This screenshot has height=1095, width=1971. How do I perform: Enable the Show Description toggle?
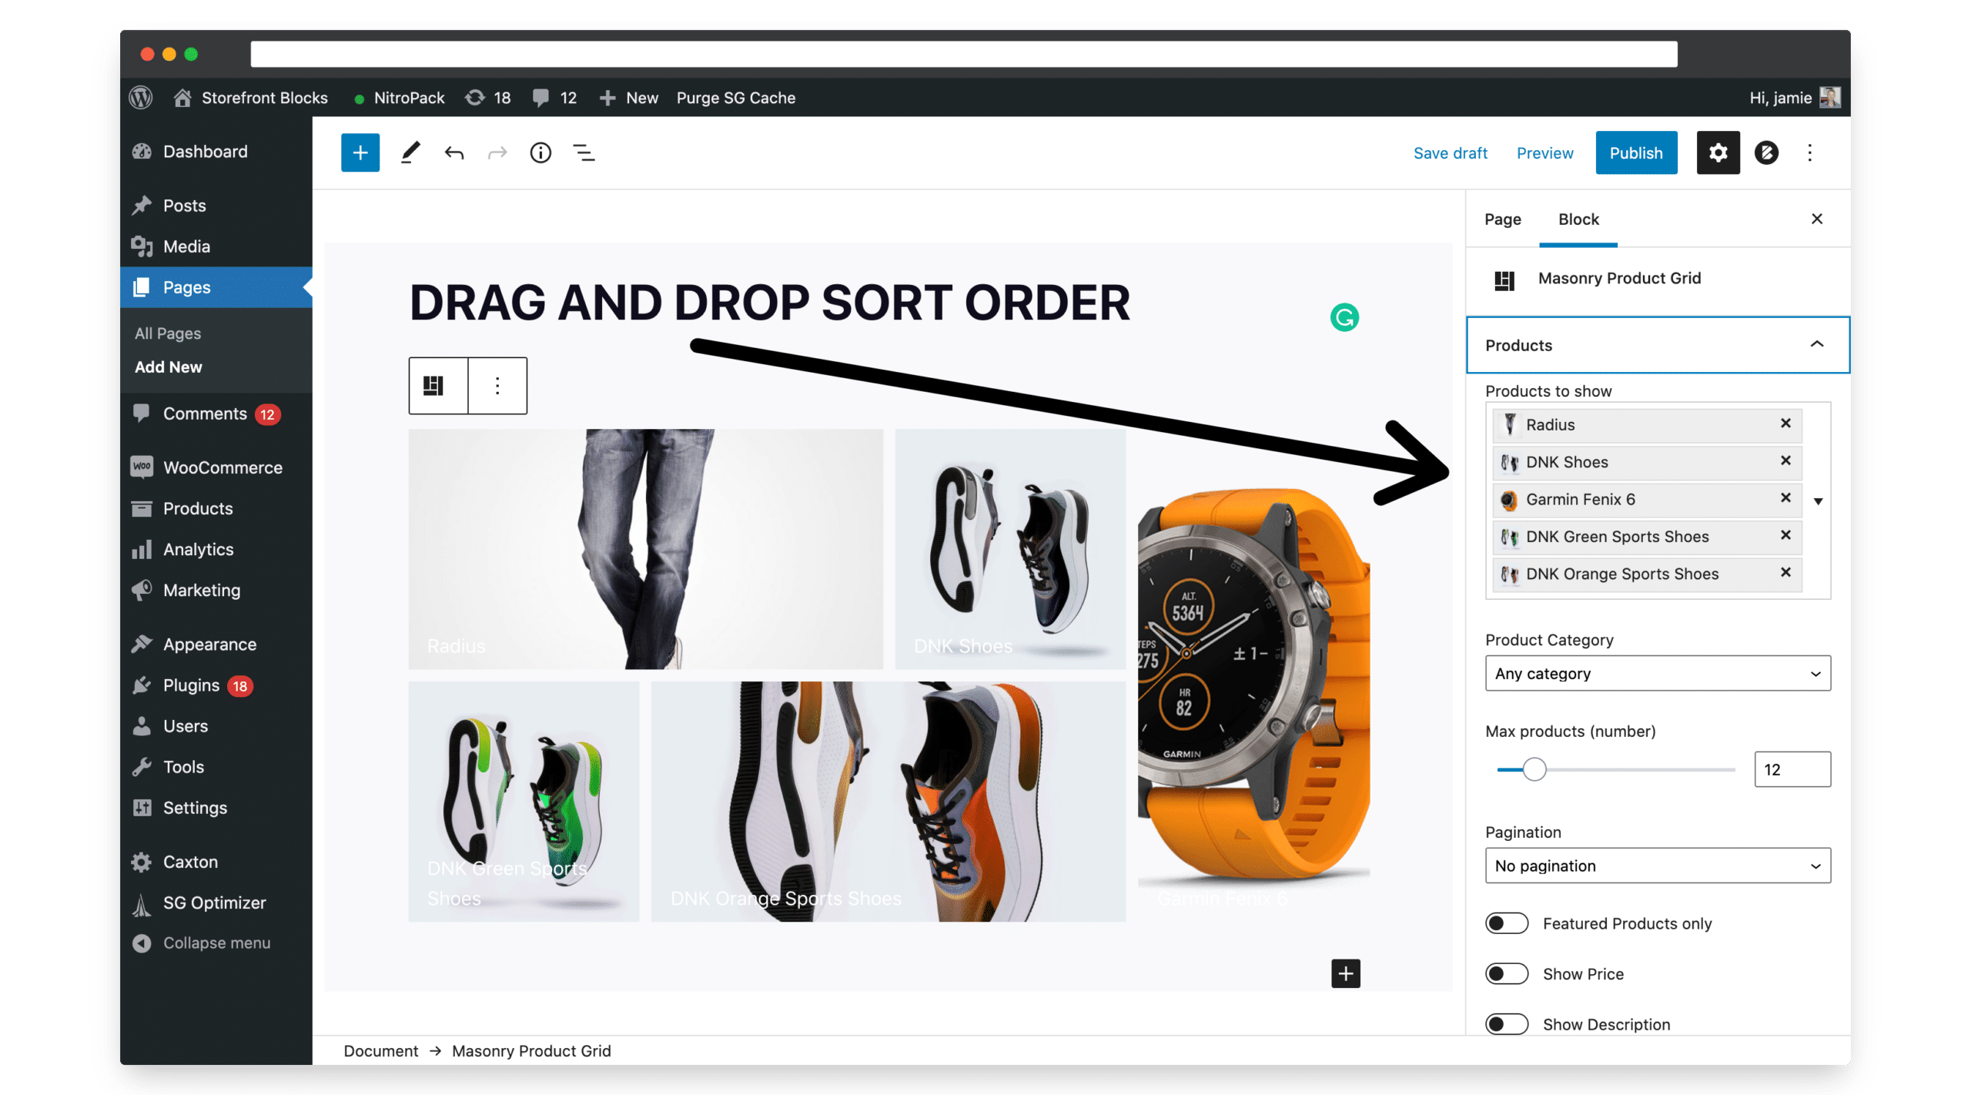(x=1506, y=1024)
